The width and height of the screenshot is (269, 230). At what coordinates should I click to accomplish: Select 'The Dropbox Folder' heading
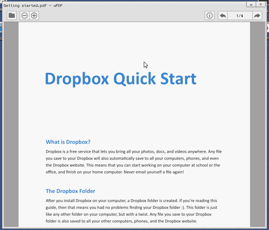pyautogui.click(x=70, y=191)
